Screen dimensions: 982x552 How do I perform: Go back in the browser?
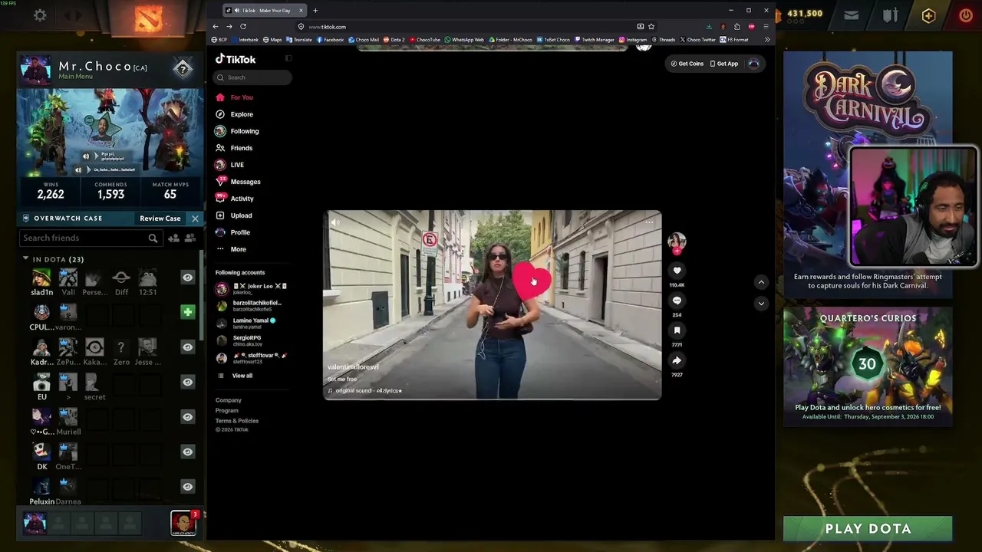[x=216, y=27]
